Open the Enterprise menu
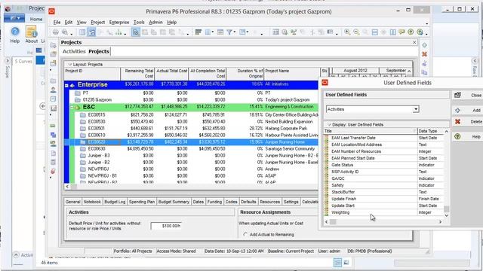The height and width of the screenshot is (271, 483). (x=119, y=23)
